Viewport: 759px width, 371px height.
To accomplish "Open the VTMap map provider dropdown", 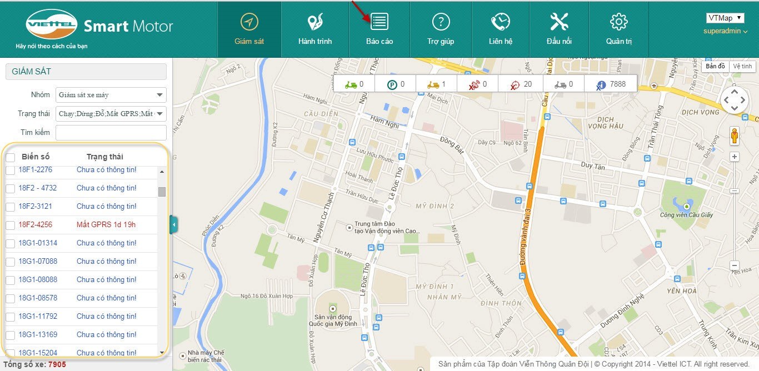I will pyautogui.click(x=724, y=18).
